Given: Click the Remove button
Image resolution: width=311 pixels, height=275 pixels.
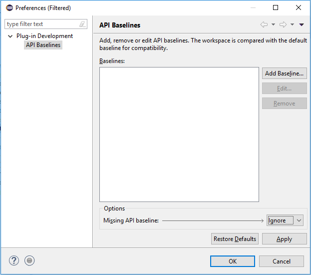Looking at the screenshot, I should click(284, 103).
